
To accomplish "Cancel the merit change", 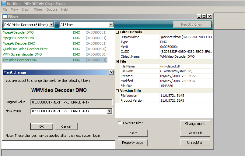I will pyautogui.click(x=66, y=126).
